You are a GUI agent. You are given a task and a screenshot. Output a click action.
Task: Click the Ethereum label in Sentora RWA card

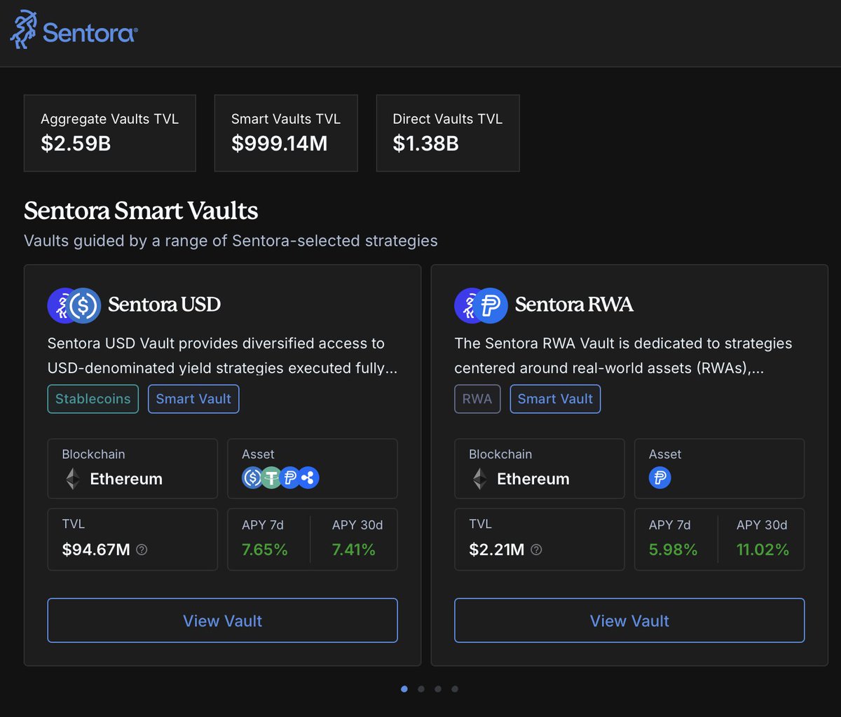(x=533, y=479)
